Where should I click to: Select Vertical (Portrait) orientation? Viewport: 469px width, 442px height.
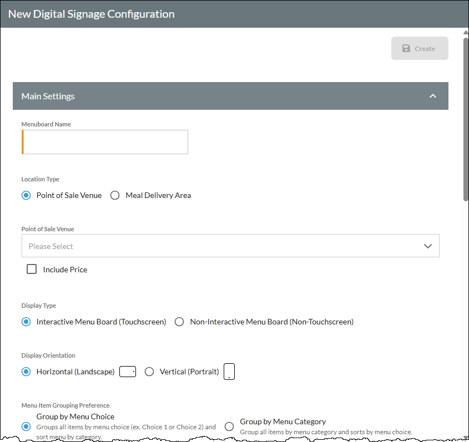[149, 372]
